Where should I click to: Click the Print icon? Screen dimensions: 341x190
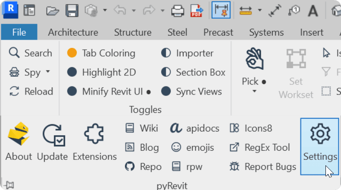178,11
